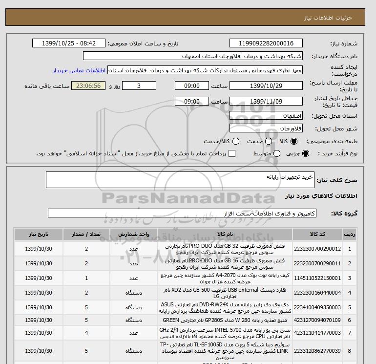Click the کد کالا column header
376x364 pixels.
(x=317, y=234)
